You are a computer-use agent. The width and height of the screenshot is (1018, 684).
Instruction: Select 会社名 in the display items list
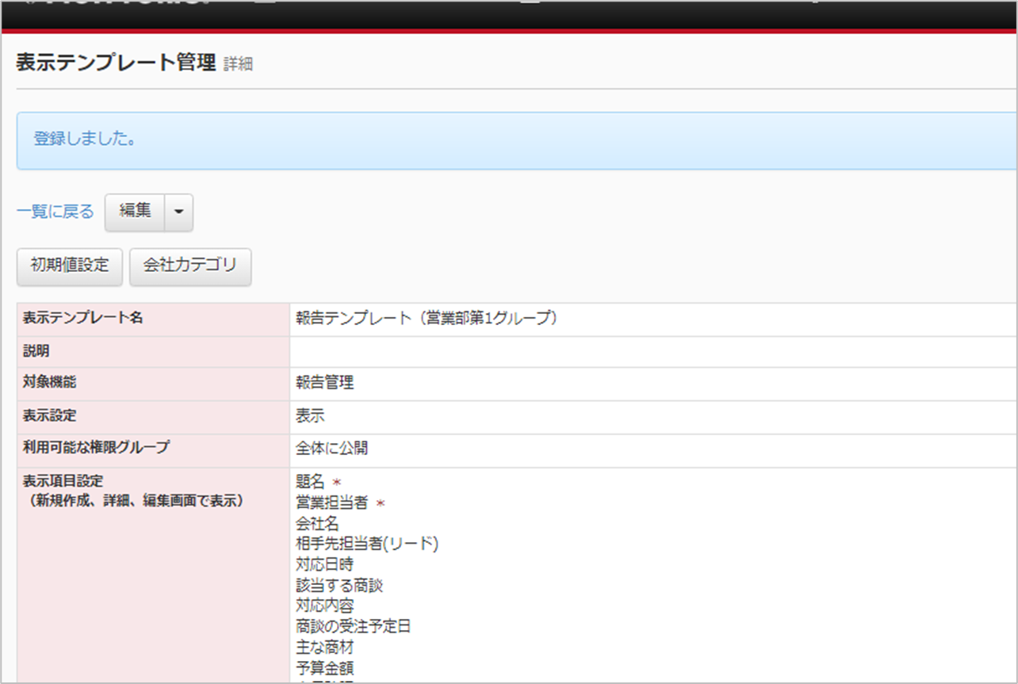(x=317, y=524)
